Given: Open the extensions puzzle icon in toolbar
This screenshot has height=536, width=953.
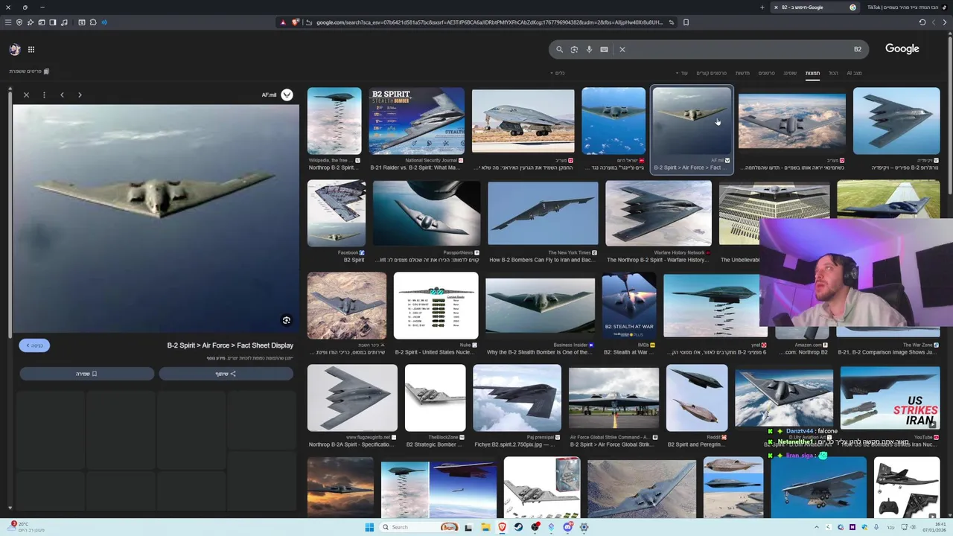Looking at the screenshot, I should [x=93, y=22].
